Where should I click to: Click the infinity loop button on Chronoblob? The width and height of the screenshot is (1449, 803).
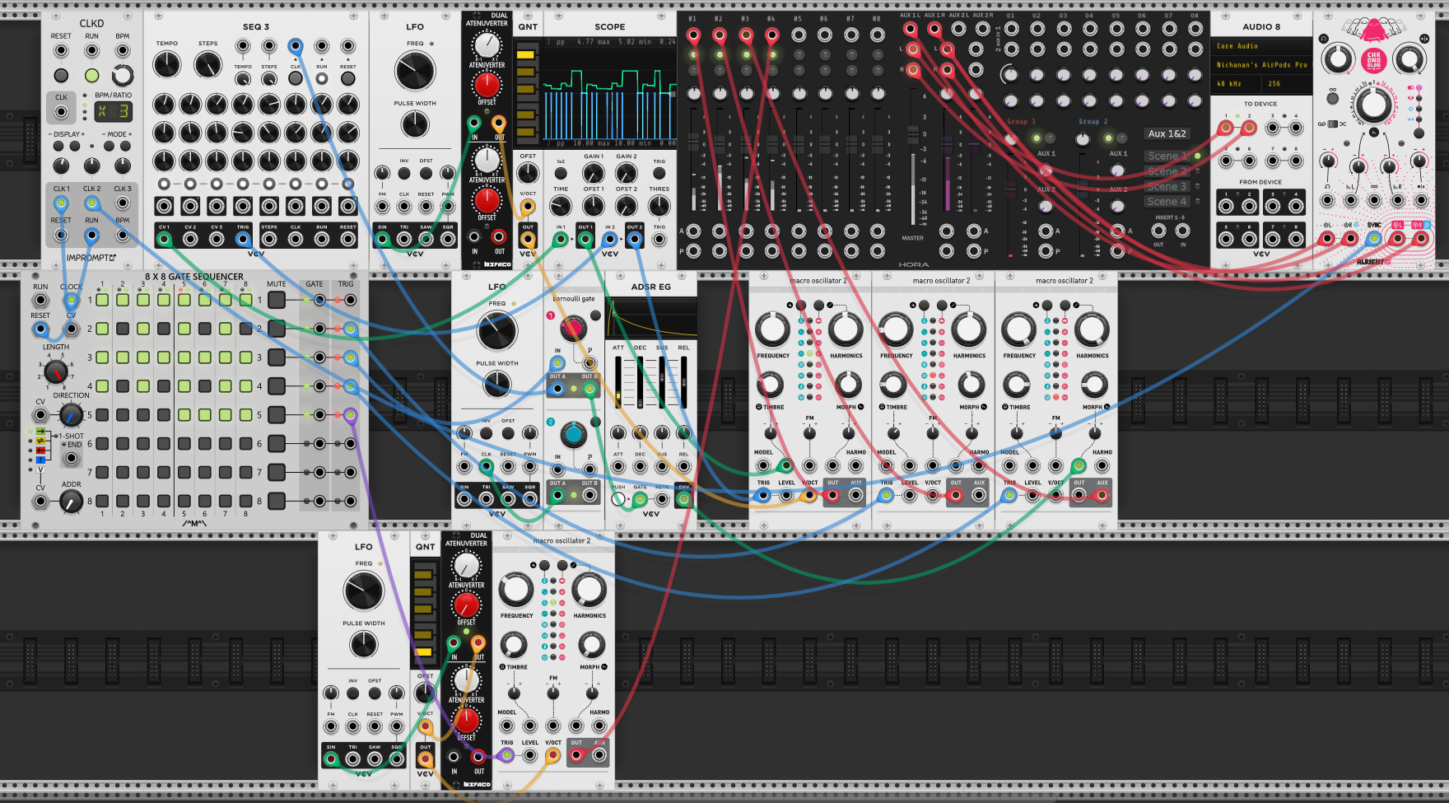tap(1332, 99)
